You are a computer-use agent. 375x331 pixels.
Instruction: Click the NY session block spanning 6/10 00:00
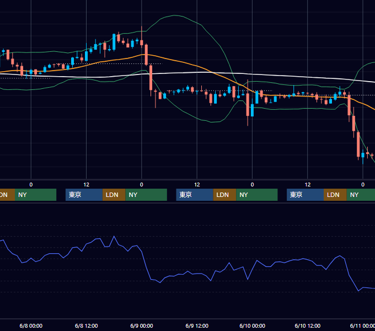[257, 195]
